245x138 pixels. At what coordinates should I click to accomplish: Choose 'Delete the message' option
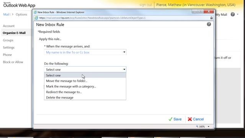tap(85, 97)
